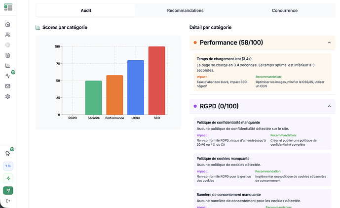This screenshot has width=340, height=208.
Task: Click the logout icon at sidebar bottom
Action: pos(8,200)
